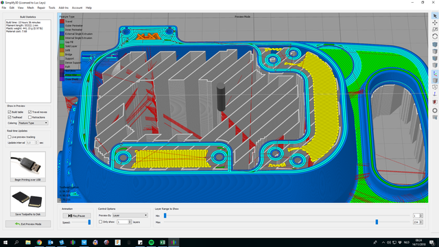Open the View menu

pyautogui.click(x=21, y=8)
